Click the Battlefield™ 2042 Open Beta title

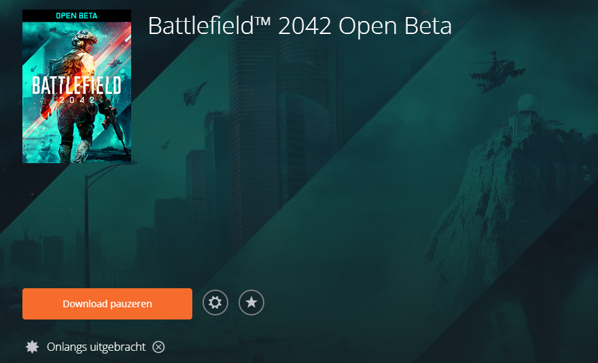pyautogui.click(x=300, y=26)
